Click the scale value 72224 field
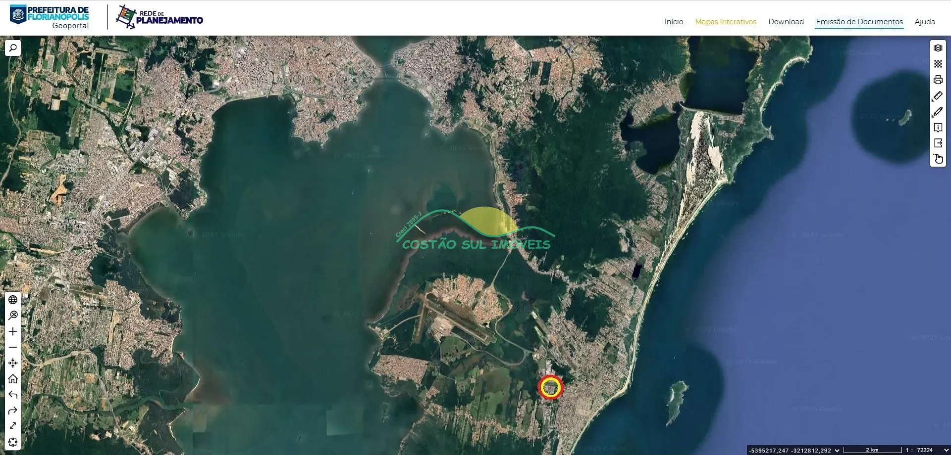This screenshot has width=951, height=455. tap(925, 450)
